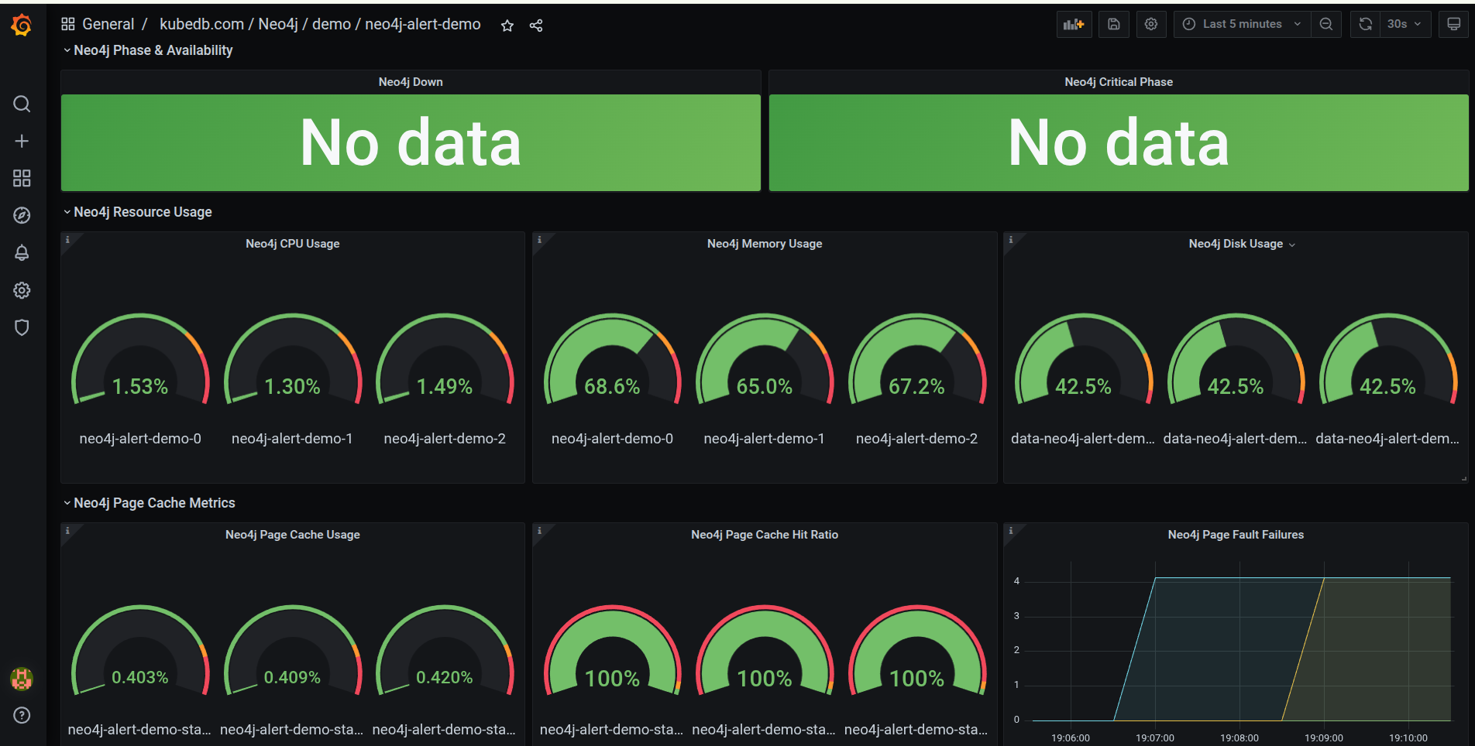1475x746 pixels.
Task: Open the 30s refresh interval dropdown
Action: click(1405, 24)
